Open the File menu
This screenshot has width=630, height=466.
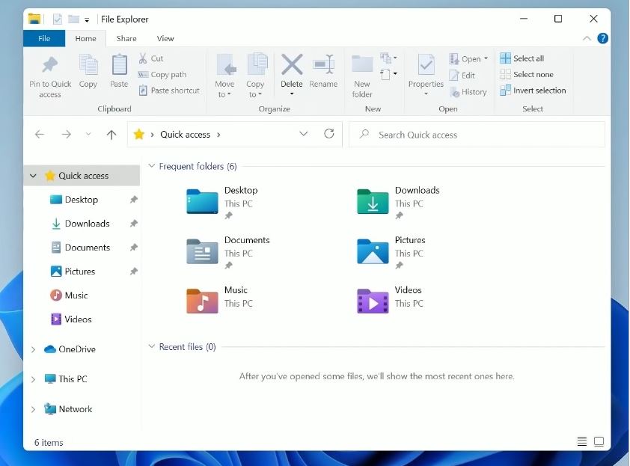click(44, 39)
